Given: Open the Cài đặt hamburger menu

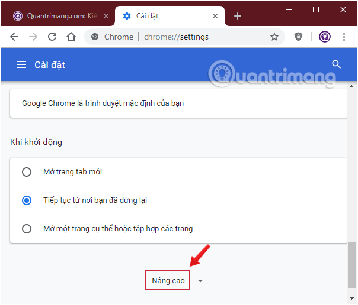Looking at the screenshot, I should (21, 64).
